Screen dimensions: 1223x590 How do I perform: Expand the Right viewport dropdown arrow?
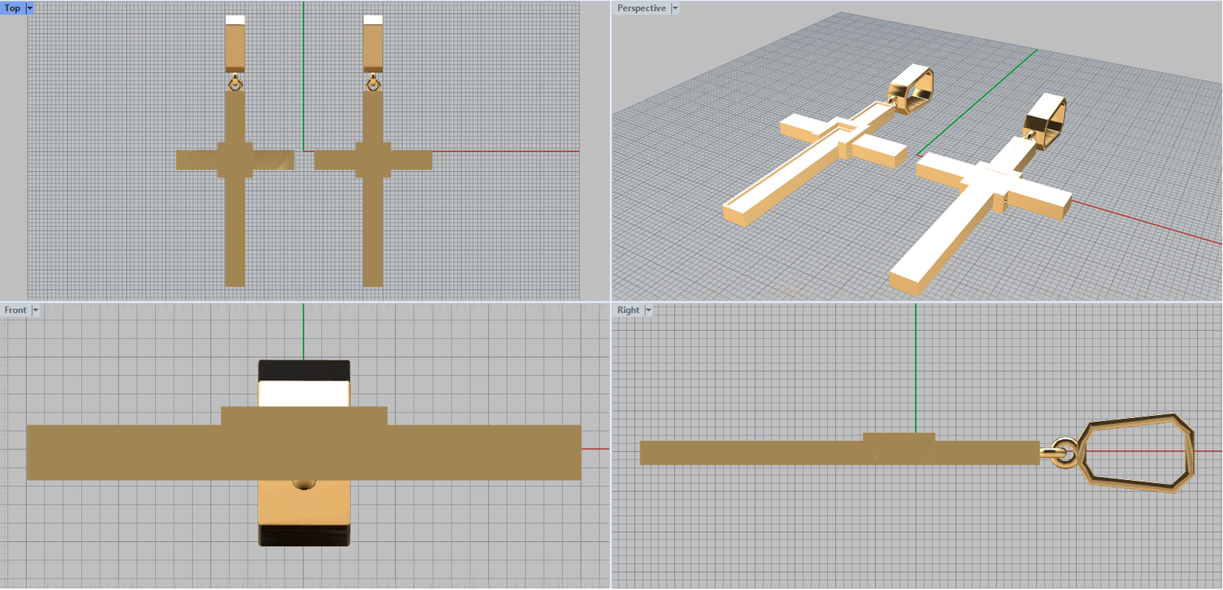(x=648, y=310)
